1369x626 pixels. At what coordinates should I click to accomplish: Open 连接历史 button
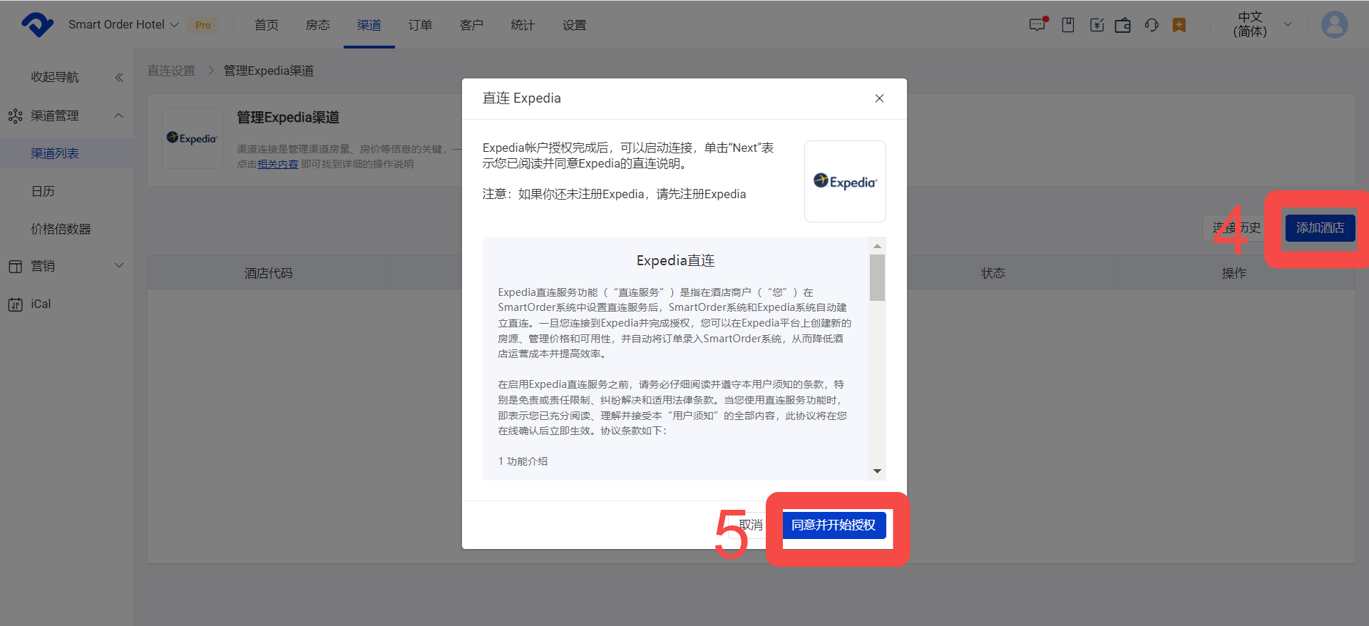click(x=1237, y=228)
